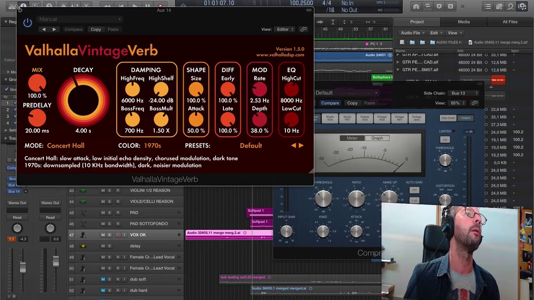534x300 pixels.
Task: Copy the reverb plugin settings
Action: 96,29
